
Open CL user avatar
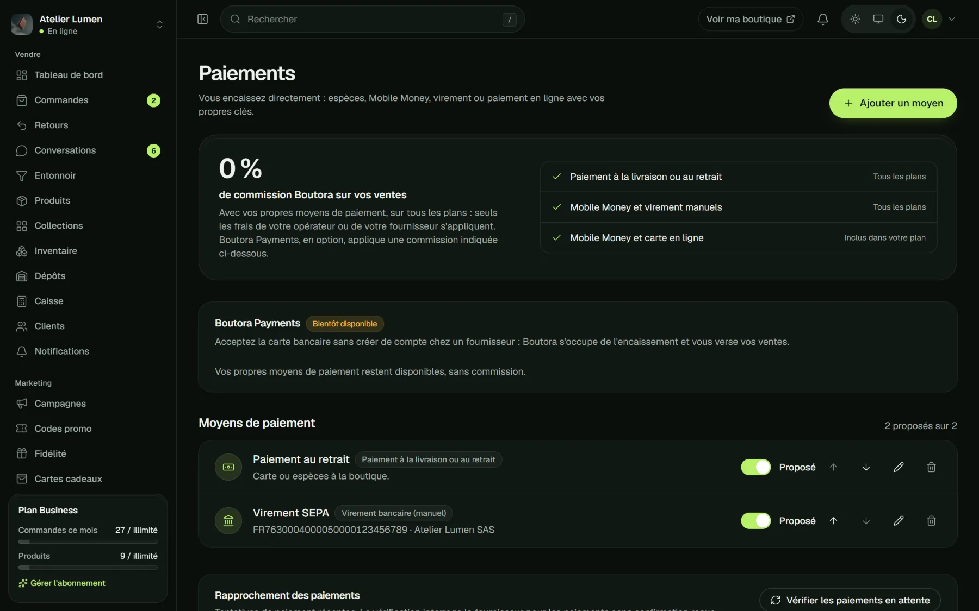pyautogui.click(x=932, y=19)
